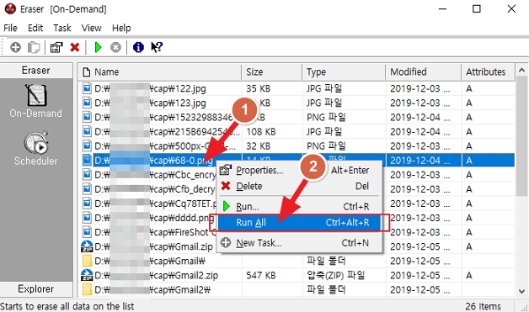Click the 35 KB size cell

[259, 88]
